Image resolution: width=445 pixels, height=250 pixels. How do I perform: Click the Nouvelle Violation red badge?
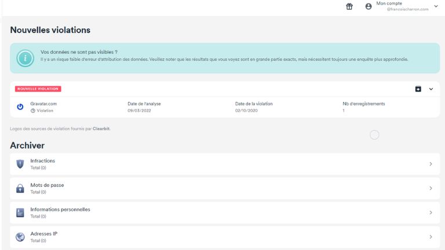click(38, 89)
